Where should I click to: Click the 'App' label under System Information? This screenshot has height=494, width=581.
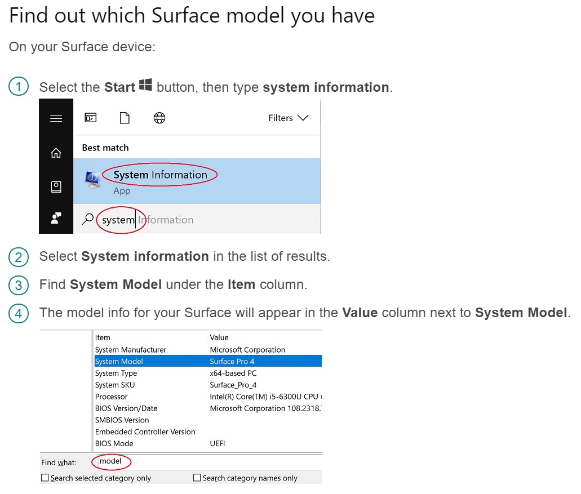point(122,191)
